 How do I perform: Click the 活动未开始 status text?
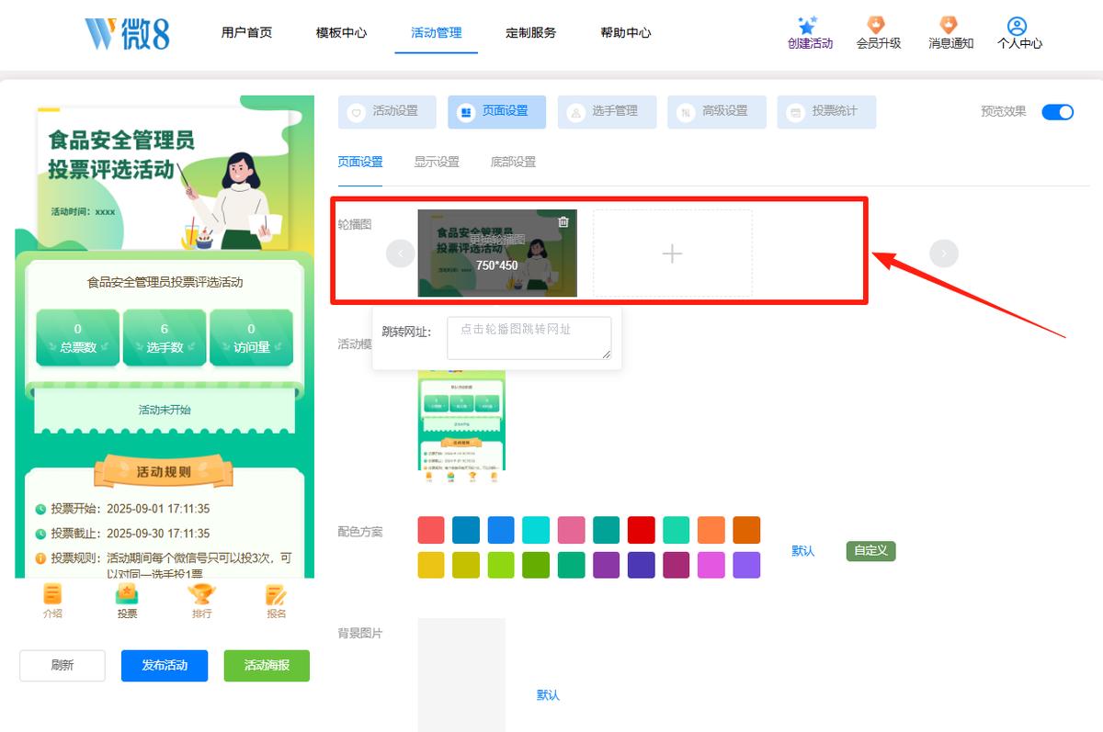[x=165, y=410]
